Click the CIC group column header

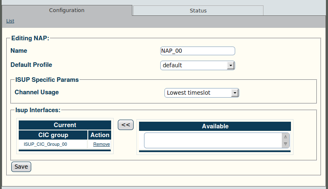(53, 135)
